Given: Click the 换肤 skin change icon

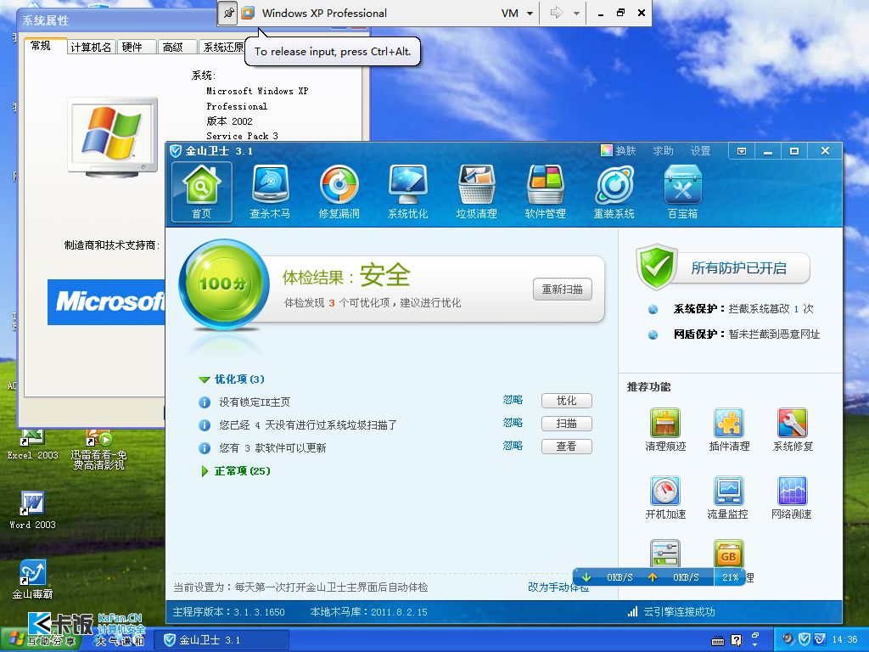Looking at the screenshot, I should 607,150.
